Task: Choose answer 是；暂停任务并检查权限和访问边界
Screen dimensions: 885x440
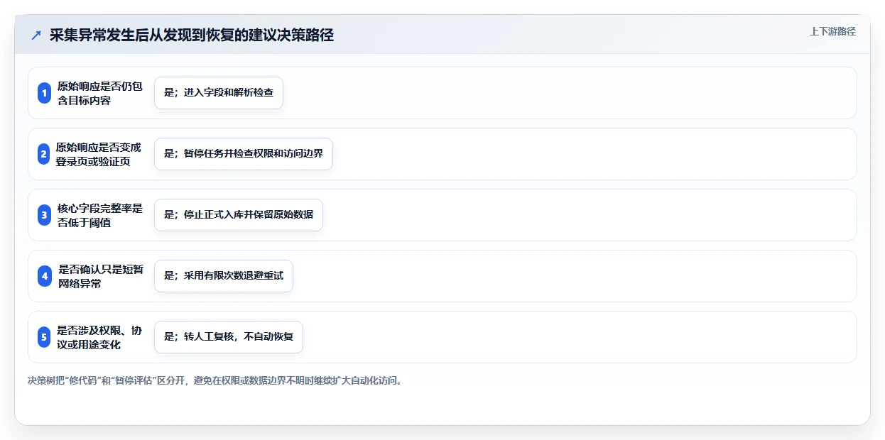Action: (244, 154)
